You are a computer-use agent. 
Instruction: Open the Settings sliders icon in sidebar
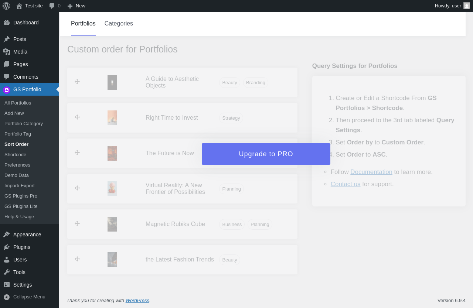(7, 285)
